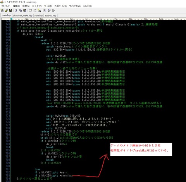Click the 'gmode 4,,,192' statement on line 757

[56, 62]
